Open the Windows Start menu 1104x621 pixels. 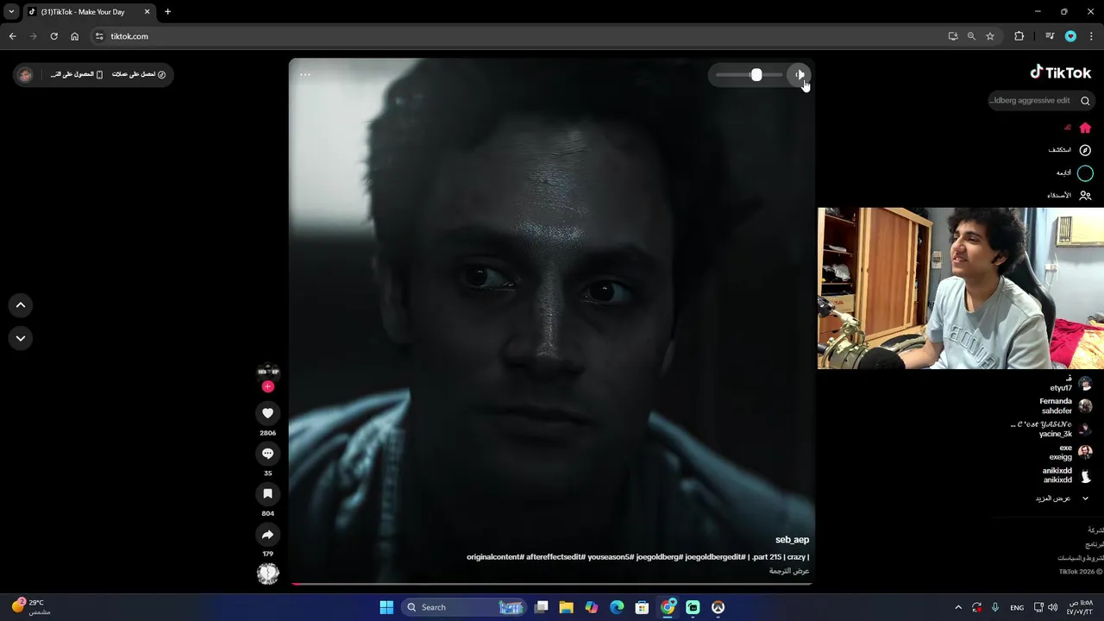(x=386, y=607)
